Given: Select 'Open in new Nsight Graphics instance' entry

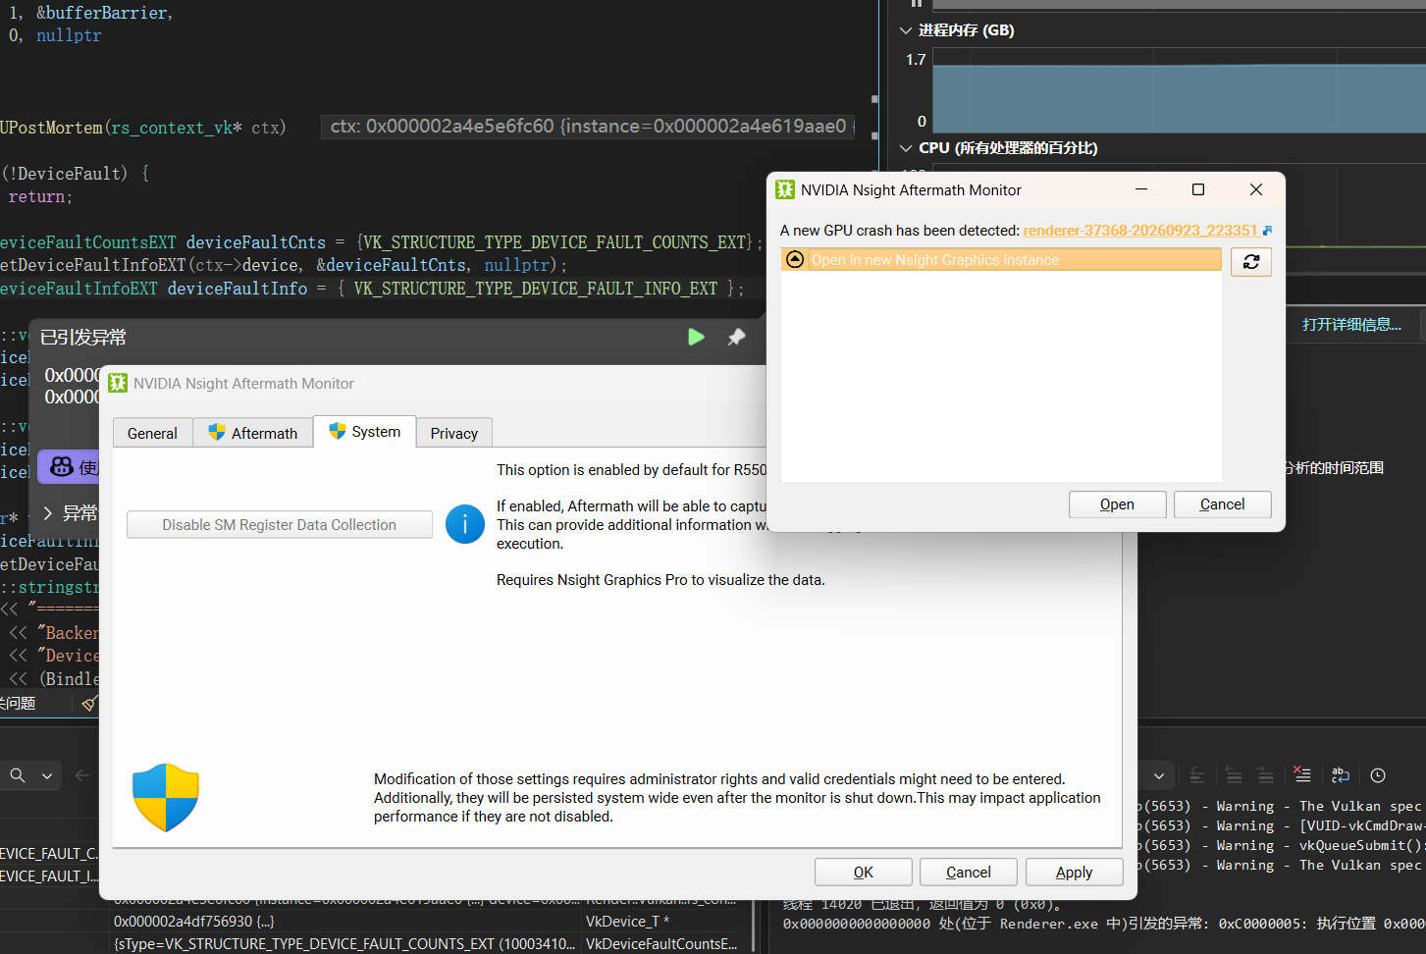Looking at the screenshot, I should pyautogui.click(x=1001, y=260).
